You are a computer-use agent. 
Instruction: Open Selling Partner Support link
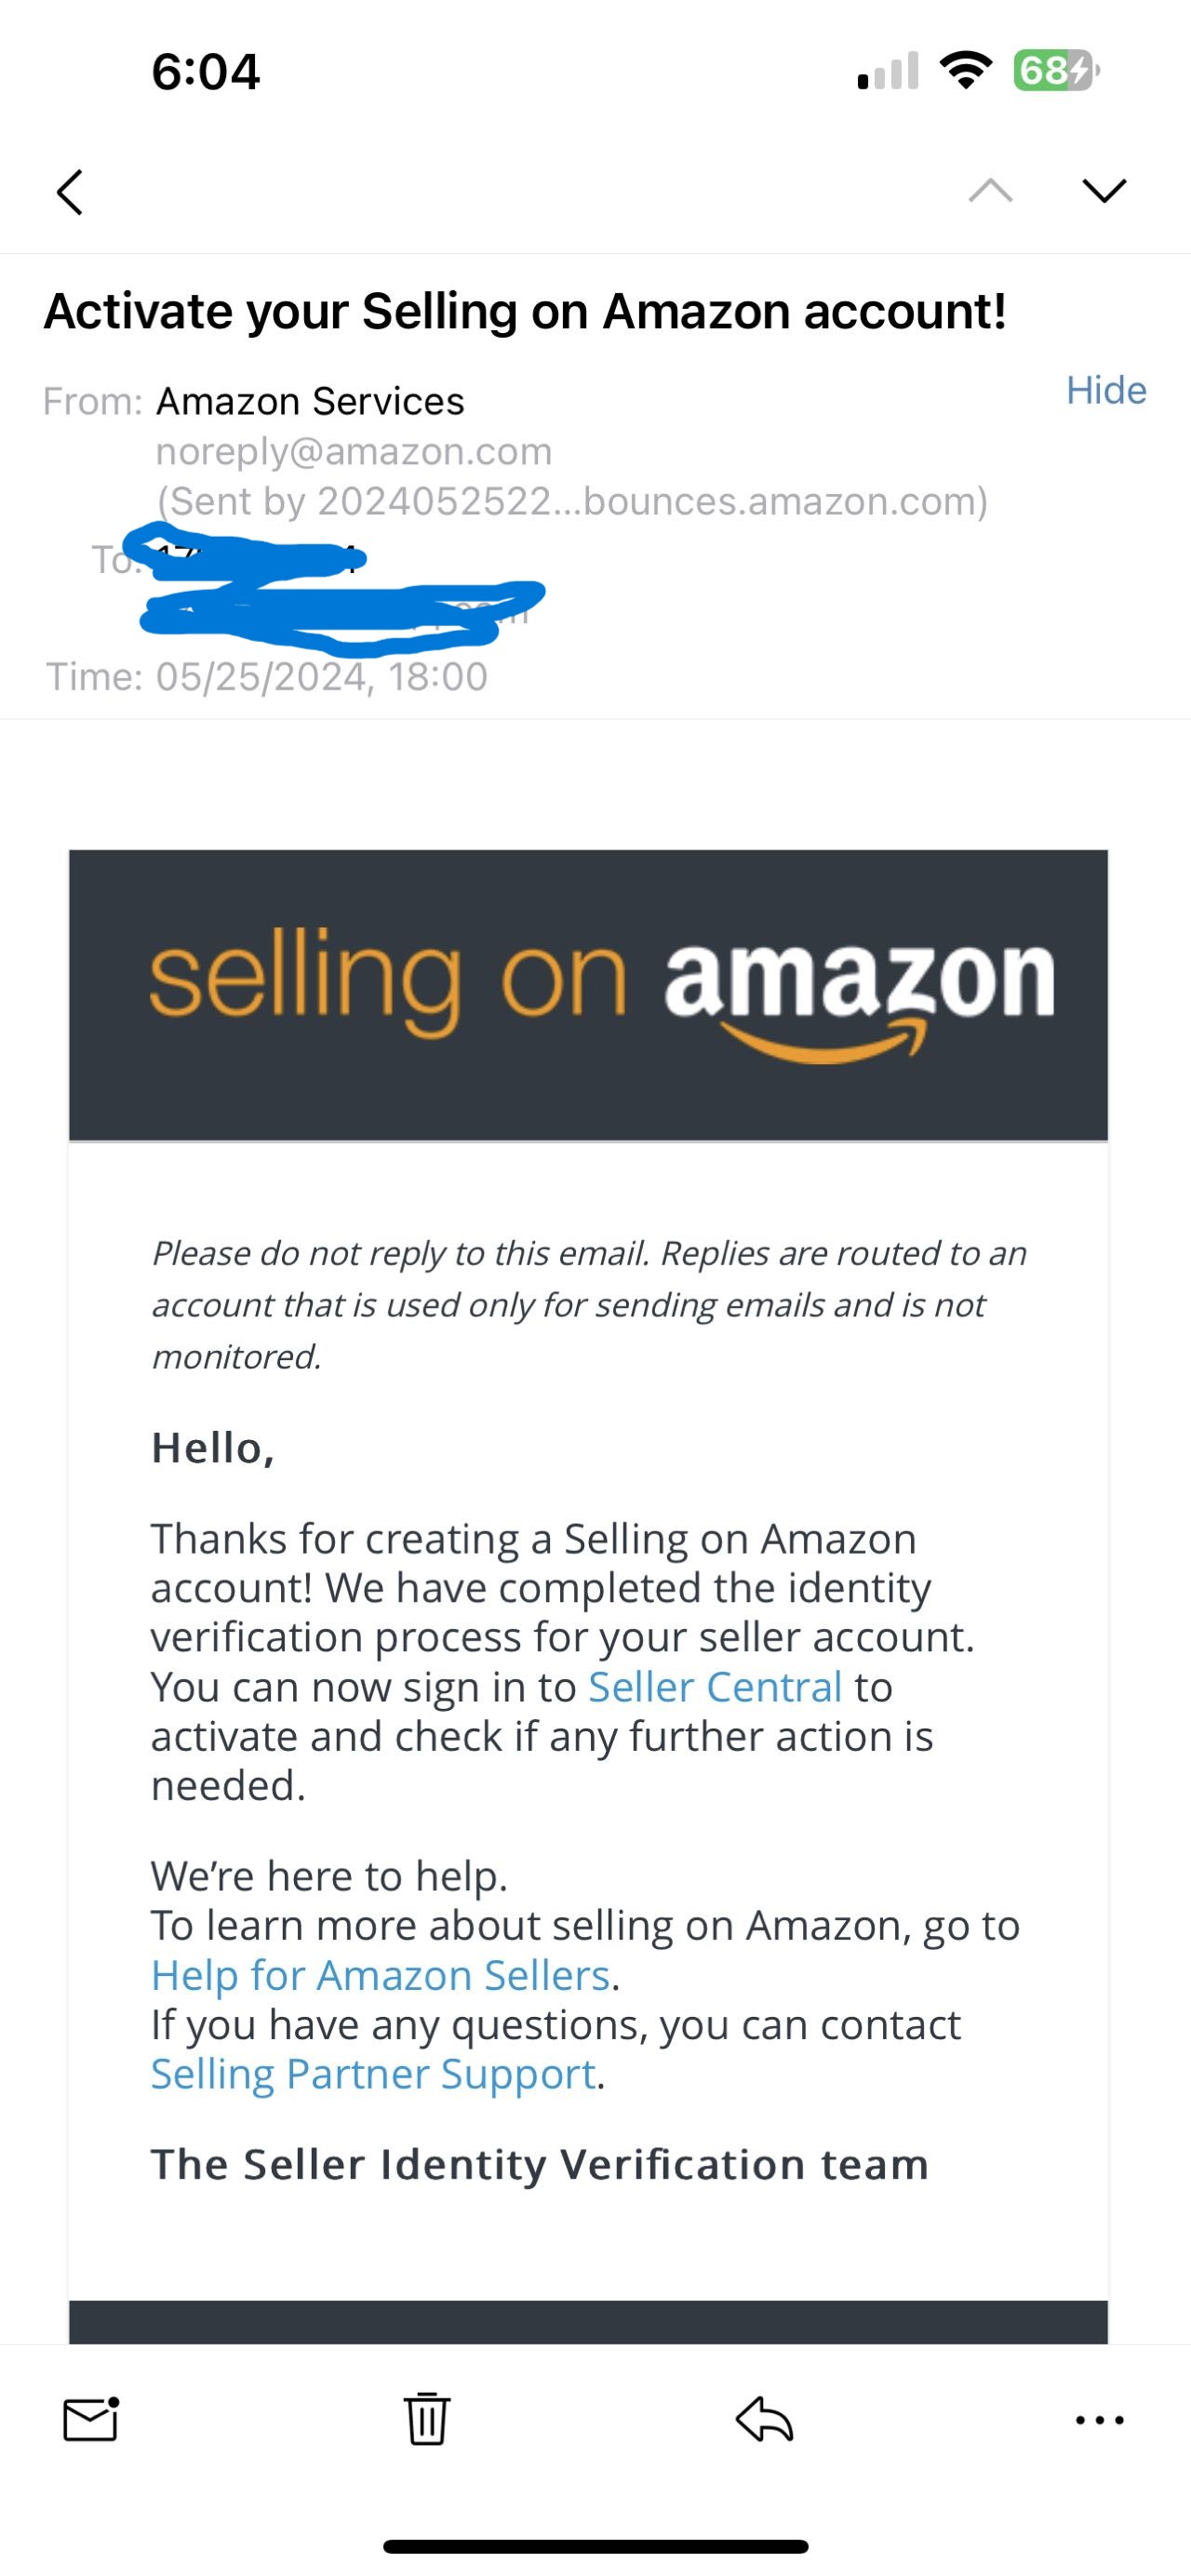click(x=373, y=2073)
